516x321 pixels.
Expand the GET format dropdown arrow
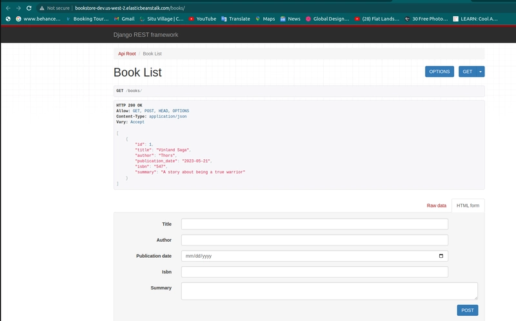tap(481, 72)
